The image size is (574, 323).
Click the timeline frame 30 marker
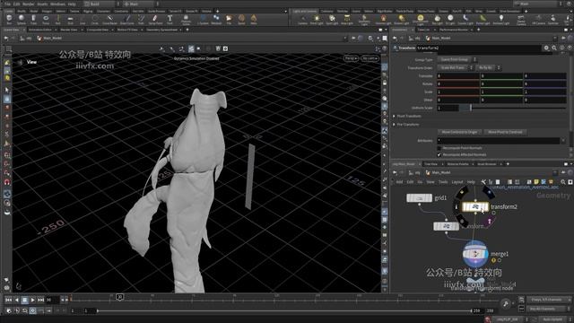click(119, 297)
